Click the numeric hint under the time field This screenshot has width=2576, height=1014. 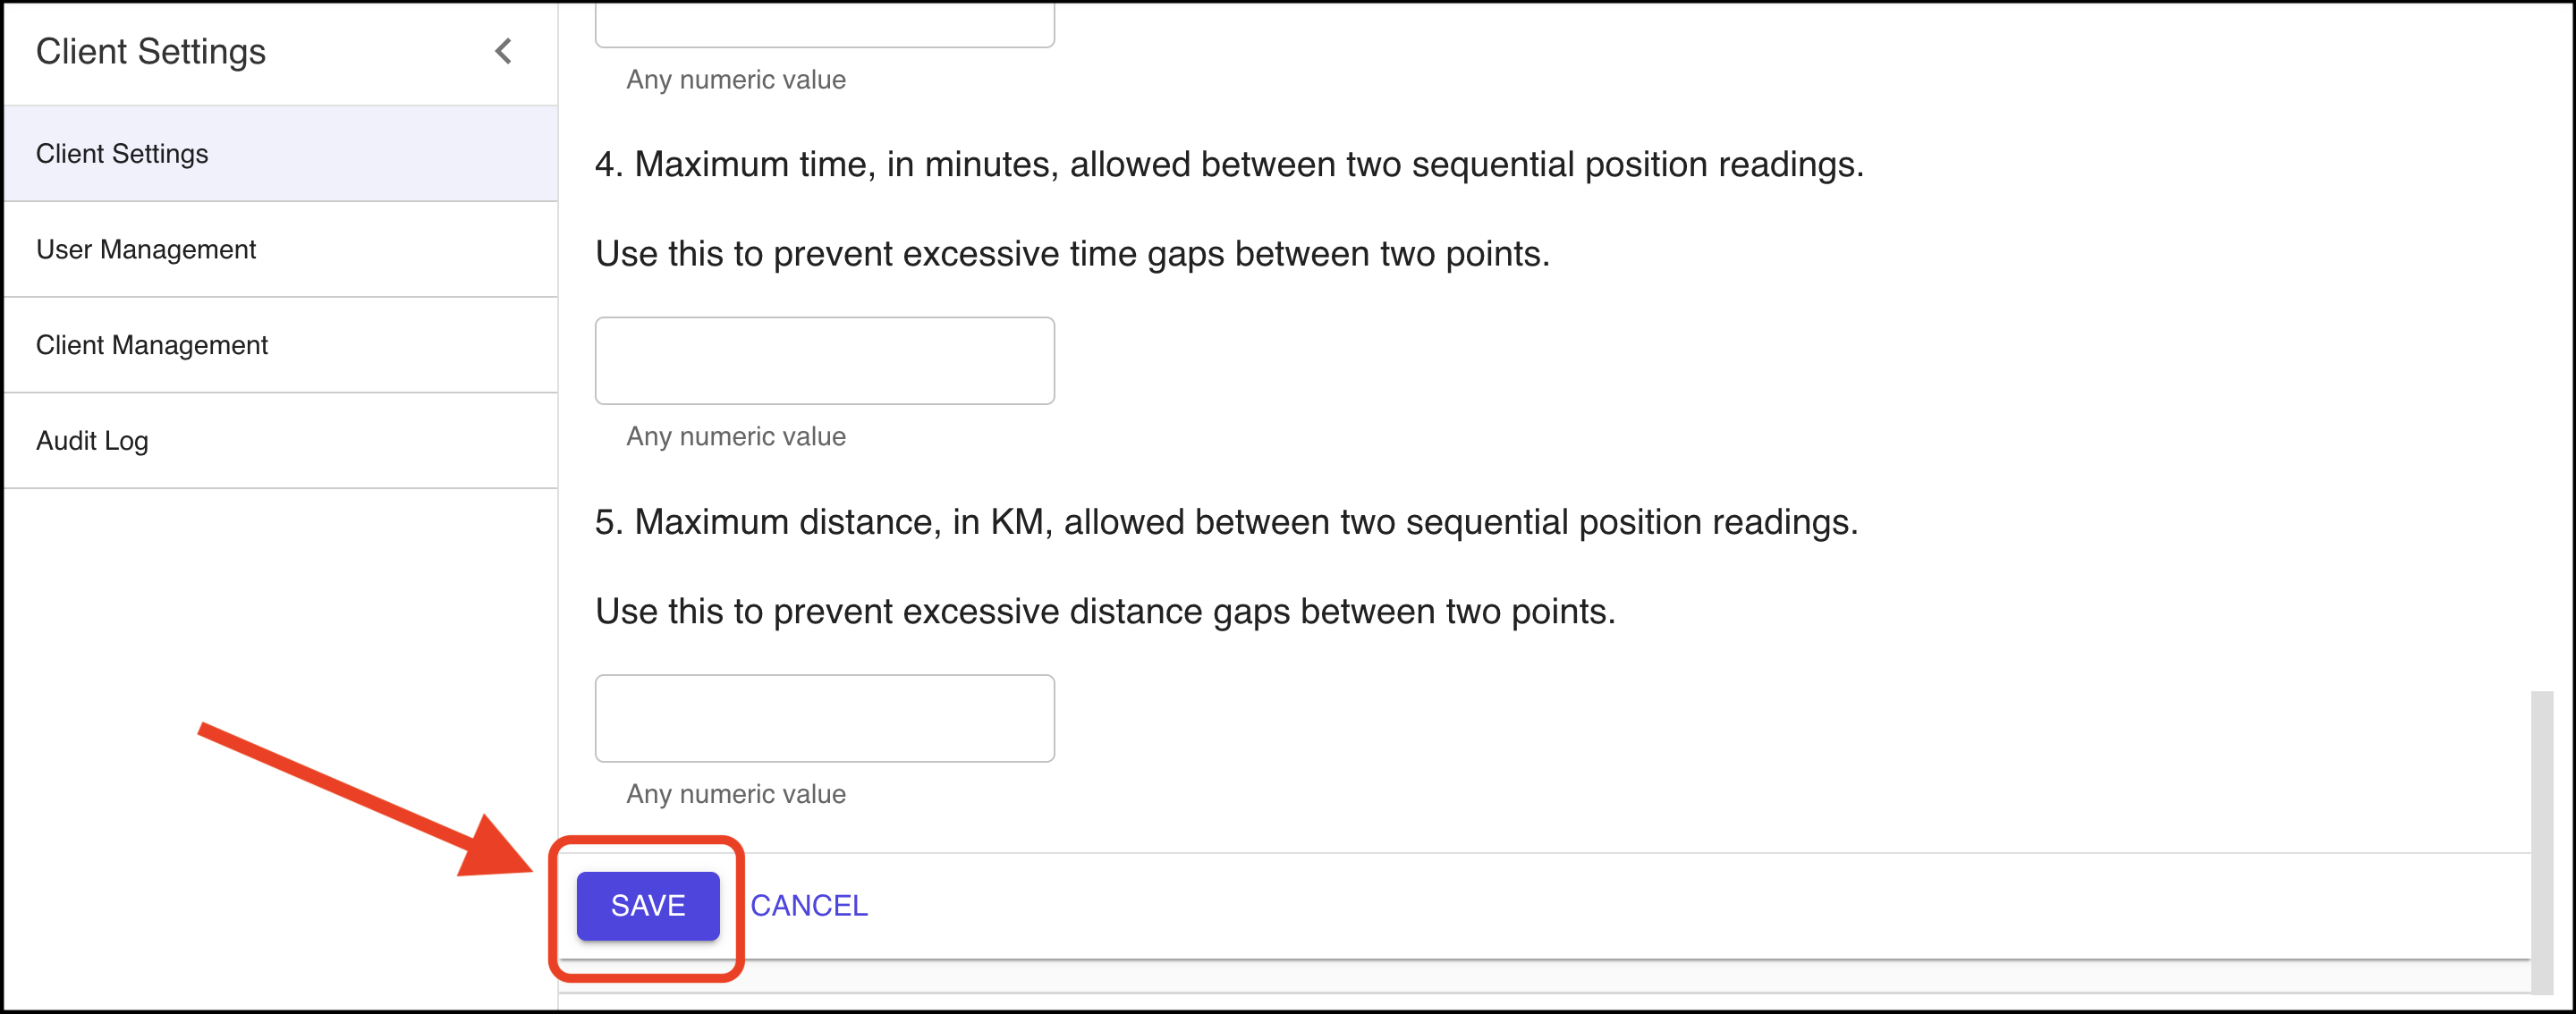[x=736, y=437]
